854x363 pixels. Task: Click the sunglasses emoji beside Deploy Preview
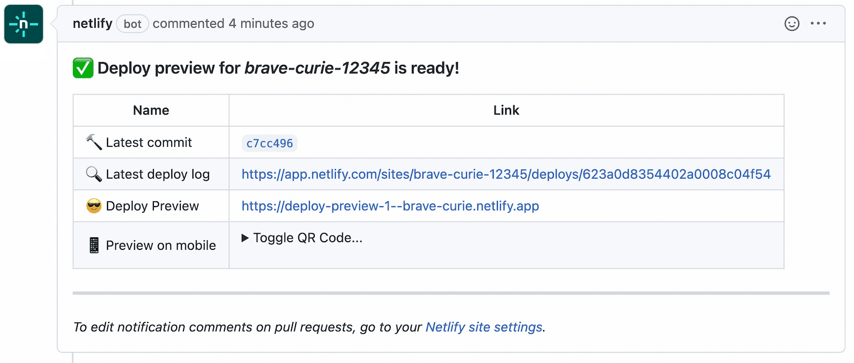[94, 206]
